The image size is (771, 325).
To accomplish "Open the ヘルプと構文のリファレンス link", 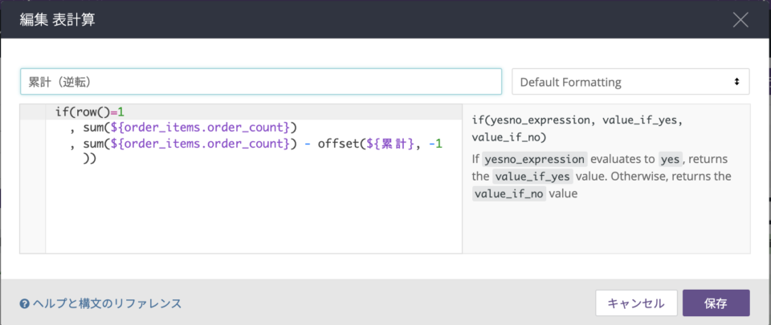I will point(107,304).
